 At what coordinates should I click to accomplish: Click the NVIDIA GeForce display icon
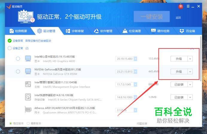(x=28, y=71)
